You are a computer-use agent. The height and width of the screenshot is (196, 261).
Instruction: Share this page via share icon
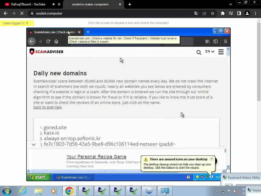[204, 13]
